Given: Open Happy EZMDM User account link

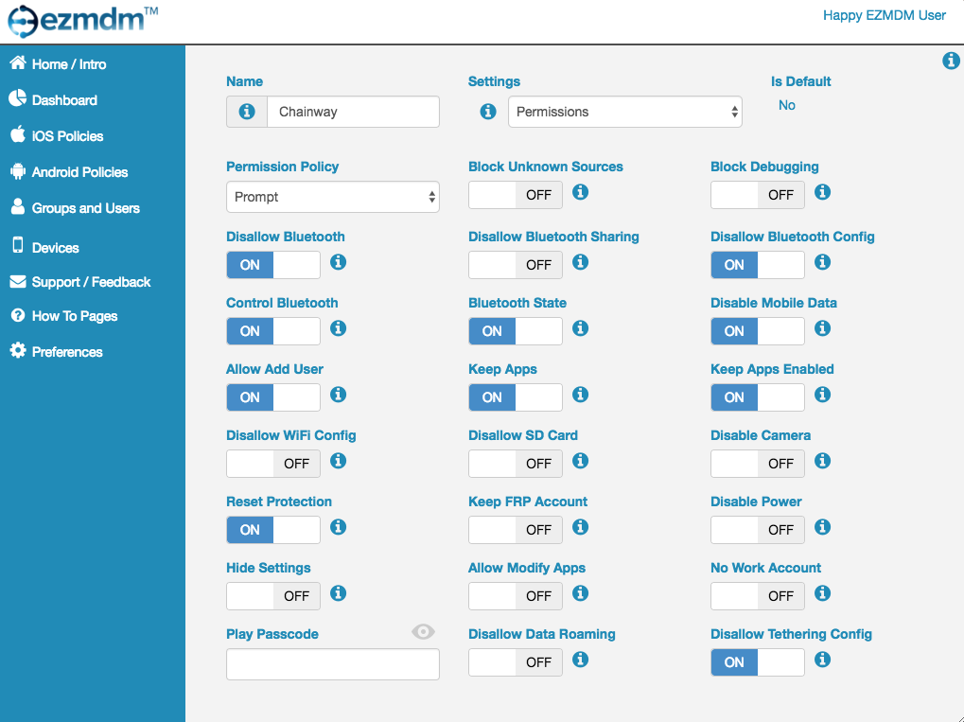Looking at the screenshot, I should (x=885, y=15).
